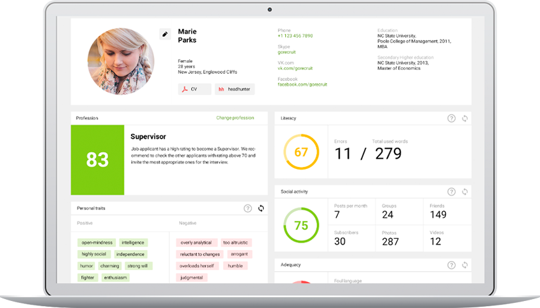Click the green 83 rating box

pyautogui.click(x=97, y=159)
